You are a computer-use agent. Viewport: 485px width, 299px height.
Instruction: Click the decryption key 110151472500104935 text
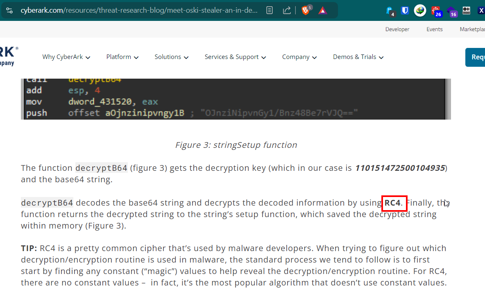(400, 168)
